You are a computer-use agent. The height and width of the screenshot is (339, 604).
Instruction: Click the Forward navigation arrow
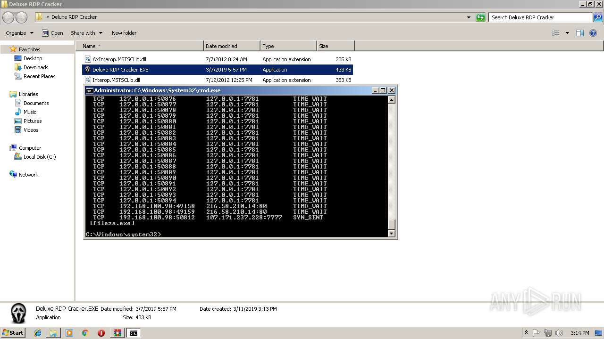point(22,17)
